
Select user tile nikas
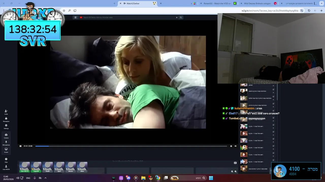(82, 167)
